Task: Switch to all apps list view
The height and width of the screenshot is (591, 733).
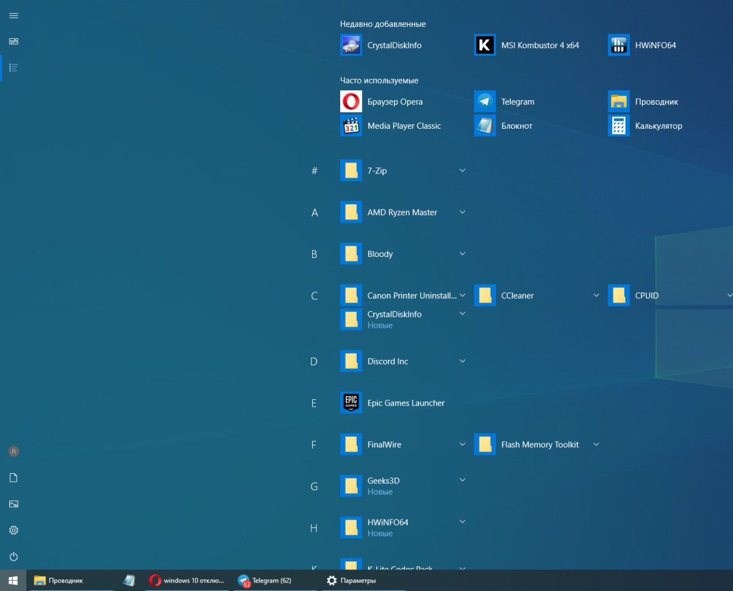Action: 14,68
